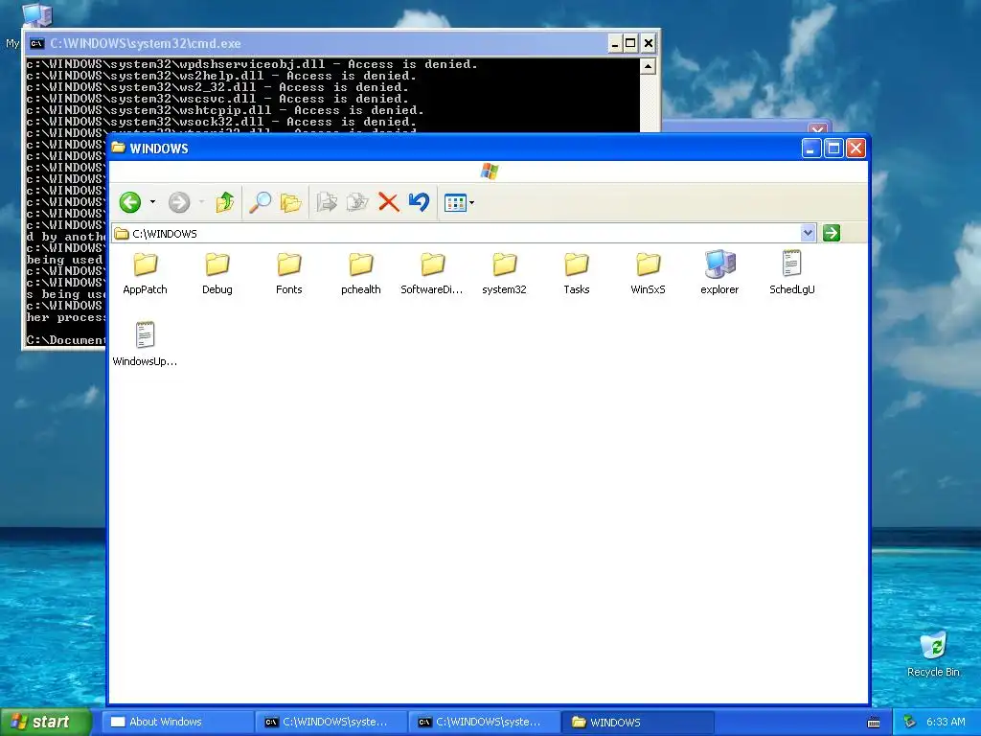This screenshot has width=981, height=736.
Task: Toggle the Folders pane button
Action: tap(291, 202)
